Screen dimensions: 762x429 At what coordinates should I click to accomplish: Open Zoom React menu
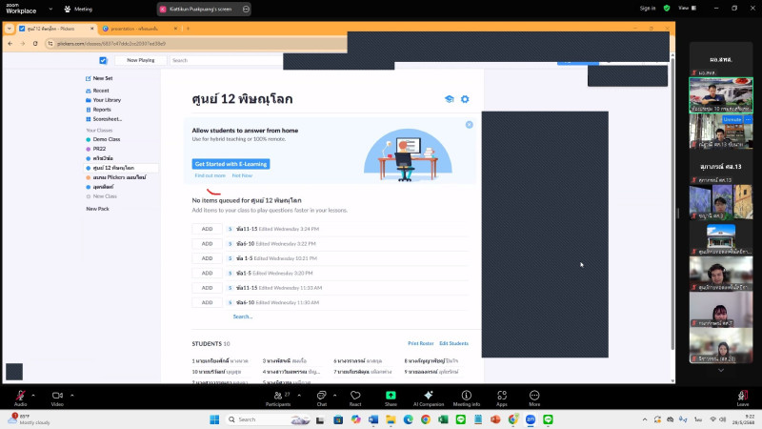pos(355,398)
